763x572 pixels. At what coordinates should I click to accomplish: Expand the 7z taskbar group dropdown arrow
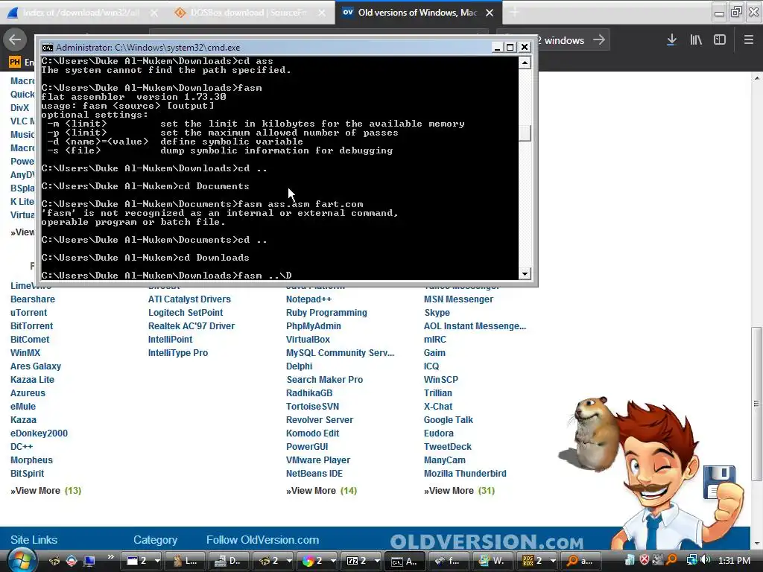(x=377, y=561)
